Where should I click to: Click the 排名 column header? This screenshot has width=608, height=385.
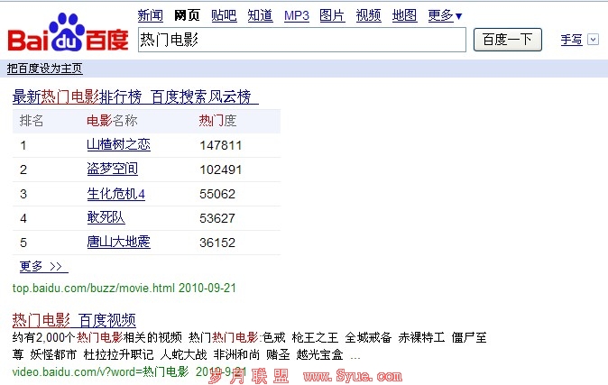(32, 121)
